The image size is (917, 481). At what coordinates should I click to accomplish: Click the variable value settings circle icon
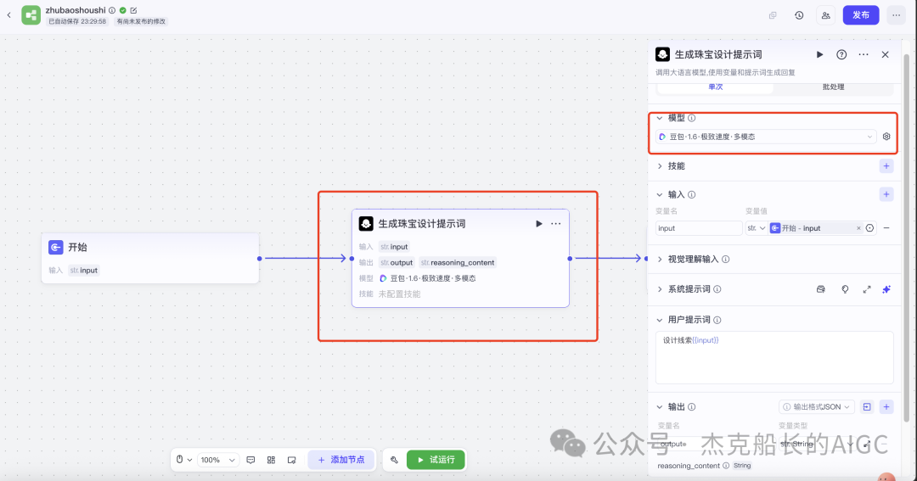869,228
